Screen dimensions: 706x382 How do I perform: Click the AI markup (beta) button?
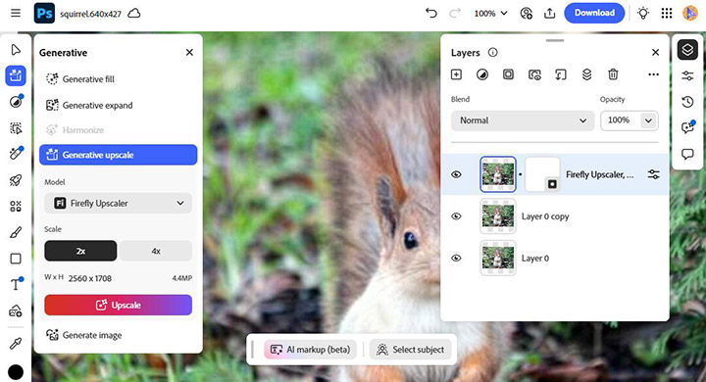coord(310,350)
